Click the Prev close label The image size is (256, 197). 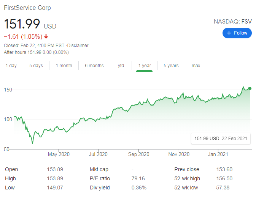187,169
